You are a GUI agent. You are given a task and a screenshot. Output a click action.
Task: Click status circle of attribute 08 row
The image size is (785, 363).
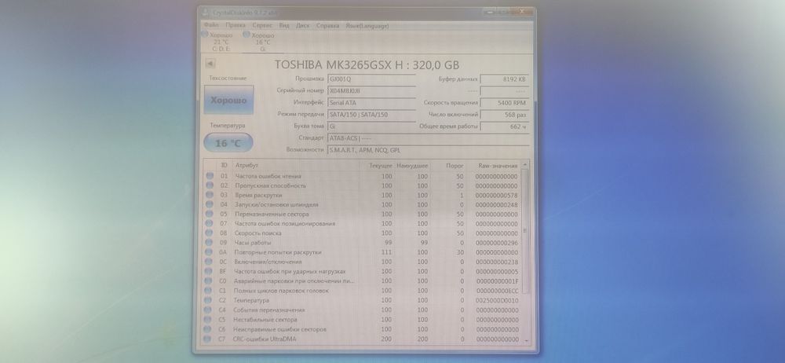click(x=210, y=233)
